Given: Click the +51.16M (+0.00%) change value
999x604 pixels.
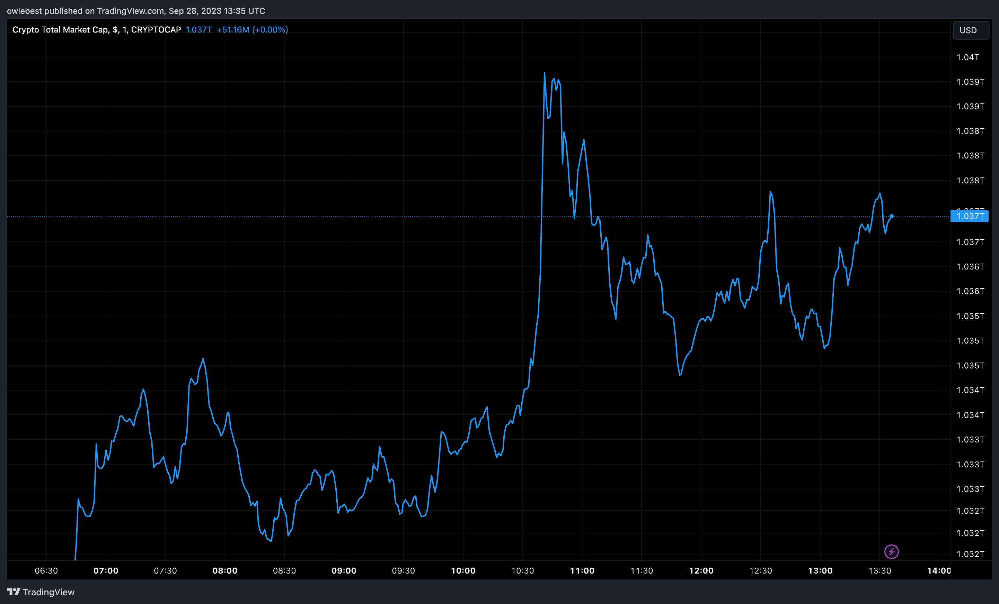Looking at the screenshot, I should pos(252,29).
